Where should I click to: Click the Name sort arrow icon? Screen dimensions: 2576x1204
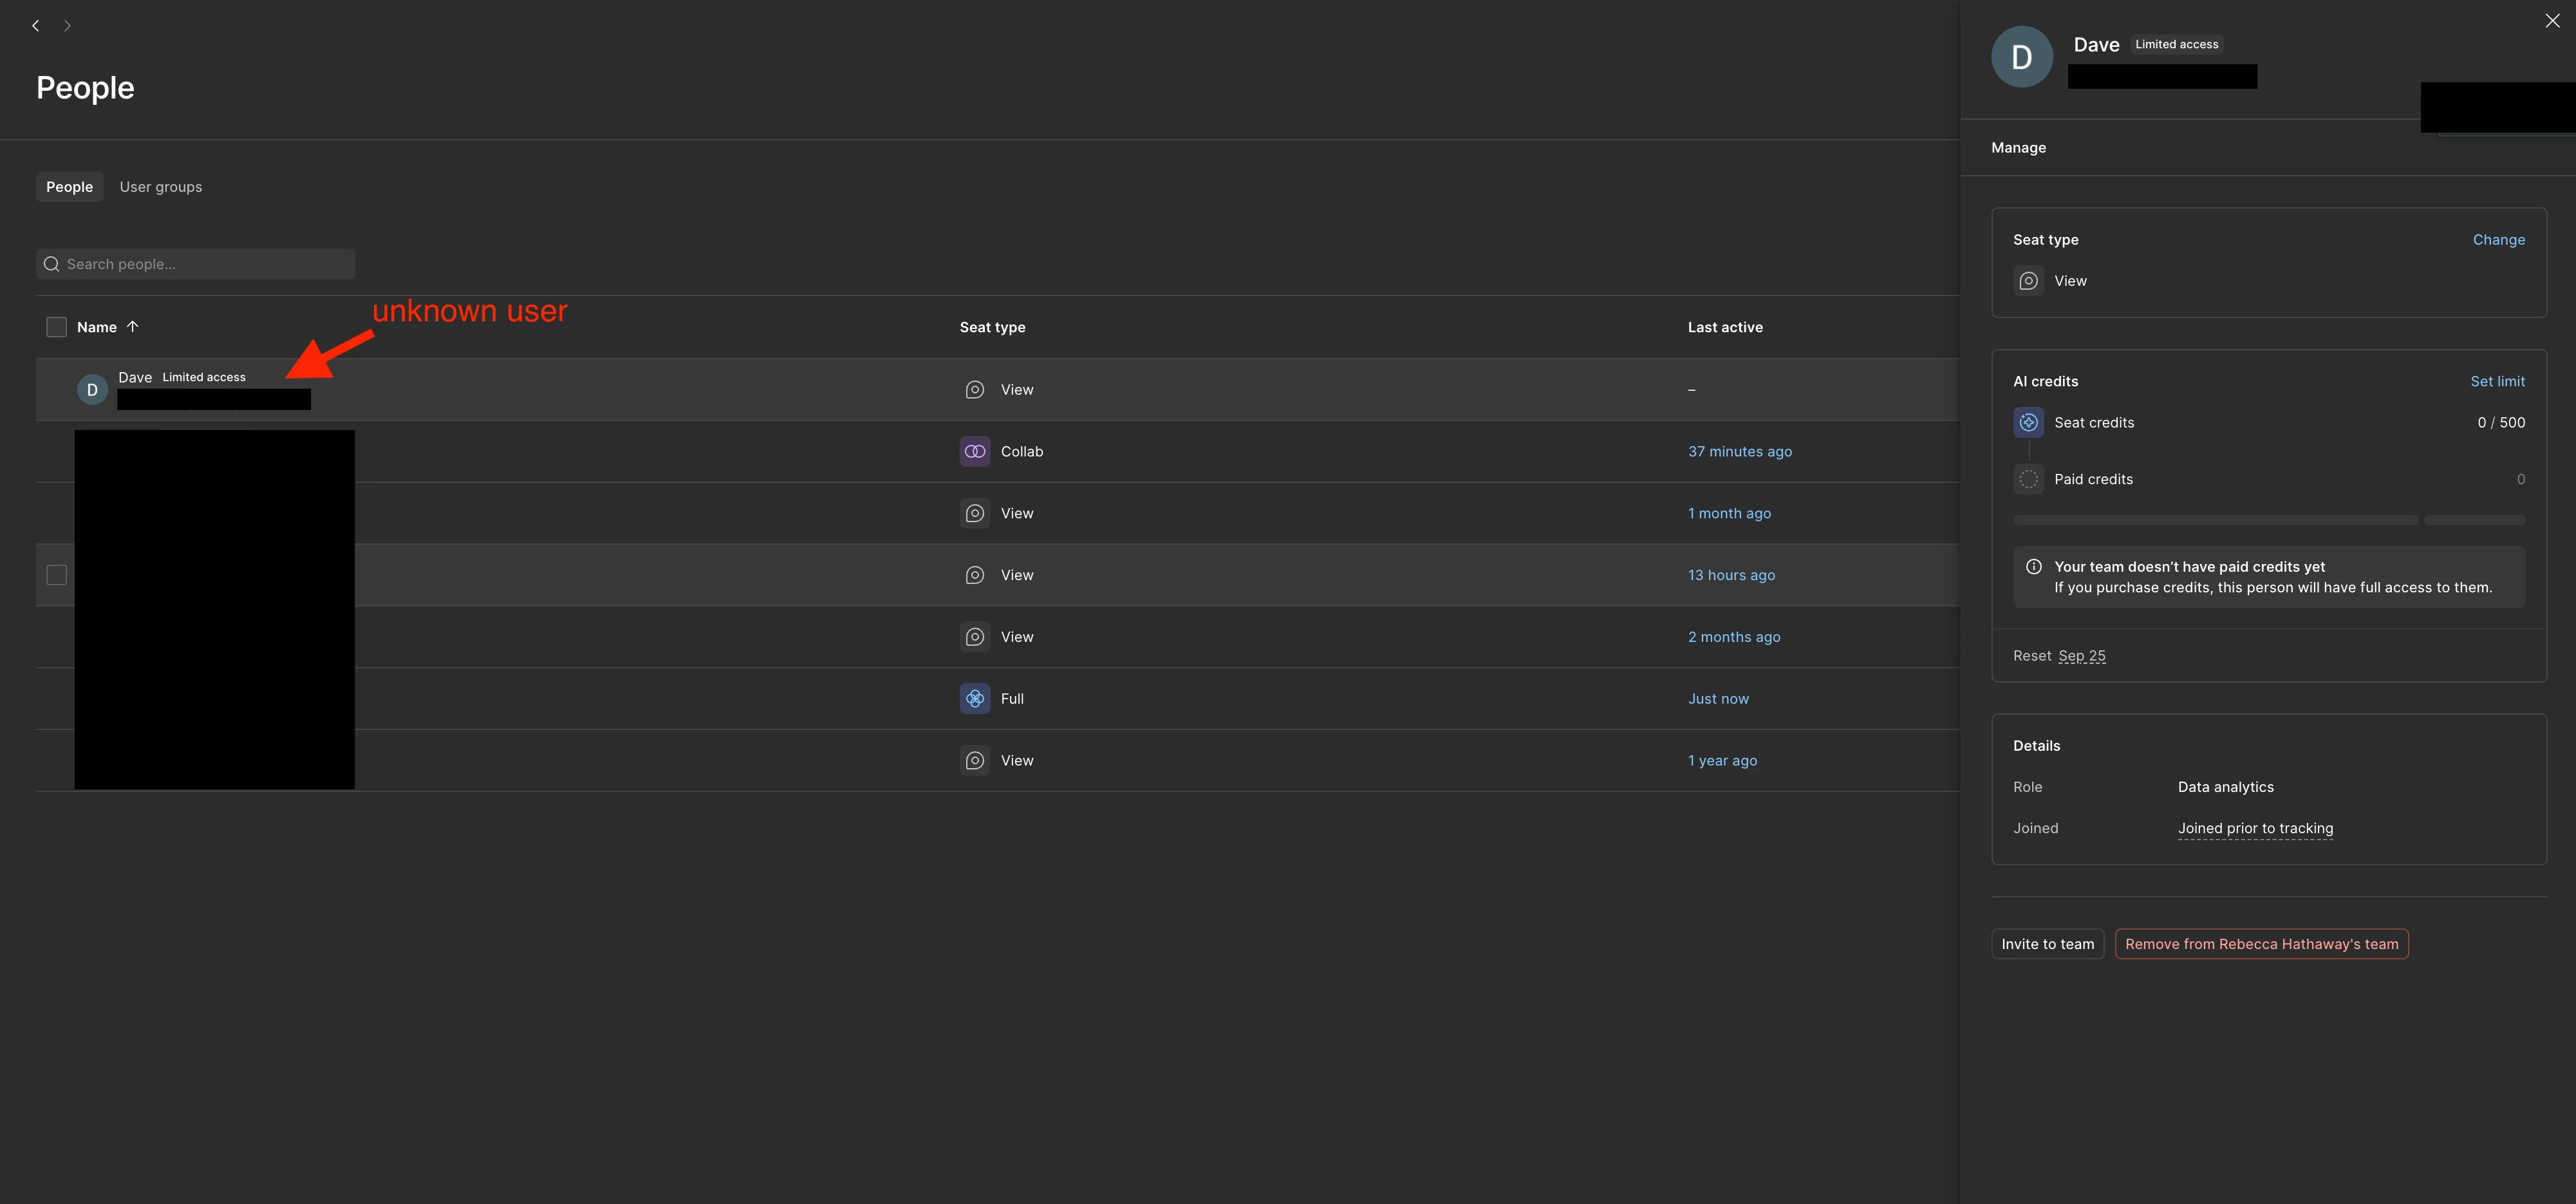[132, 327]
